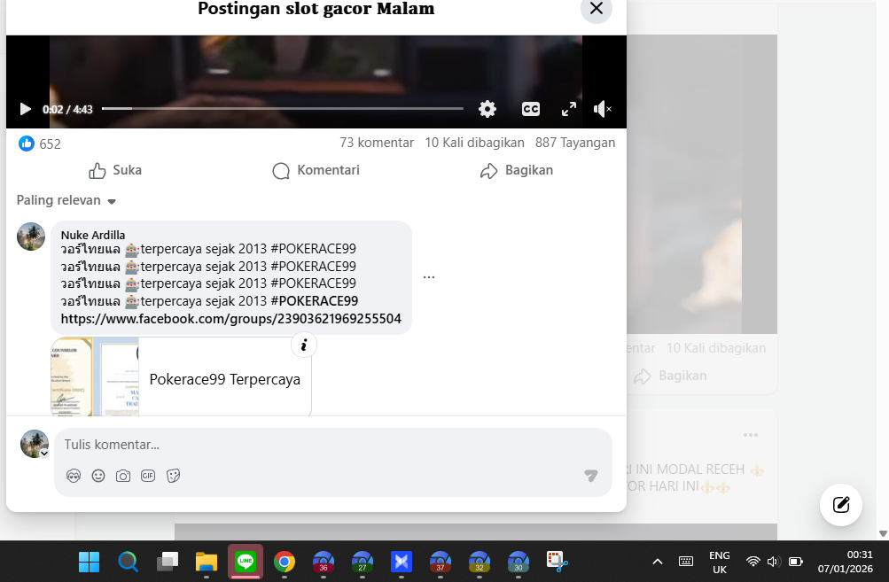Open video settings gear
Screen dimensions: 889x582
coord(487,109)
